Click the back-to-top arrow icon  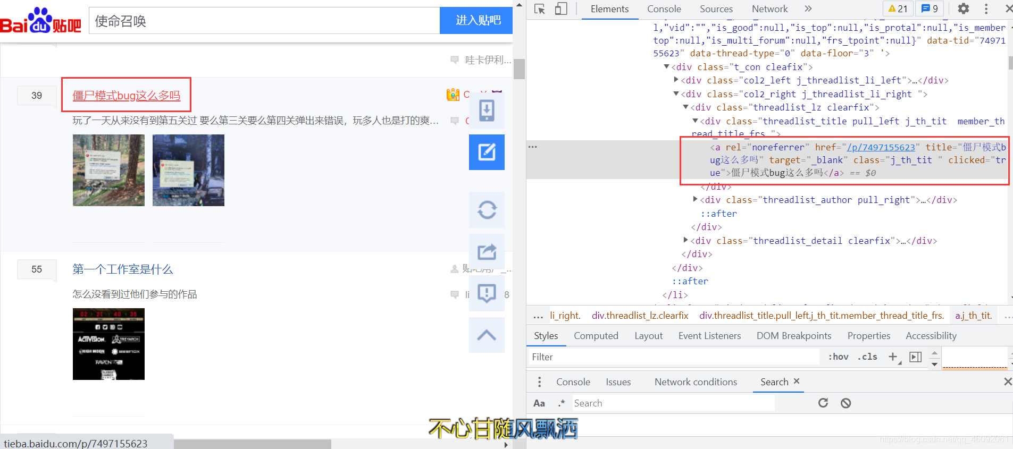click(x=487, y=335)
